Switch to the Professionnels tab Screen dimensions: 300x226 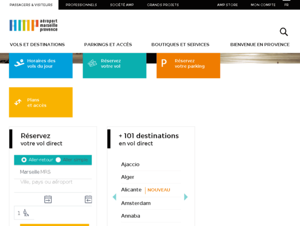coord(81,5)
